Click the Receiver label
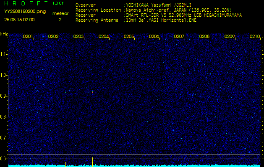This screenshot has width=264, height=167. [x=86, y=15]
